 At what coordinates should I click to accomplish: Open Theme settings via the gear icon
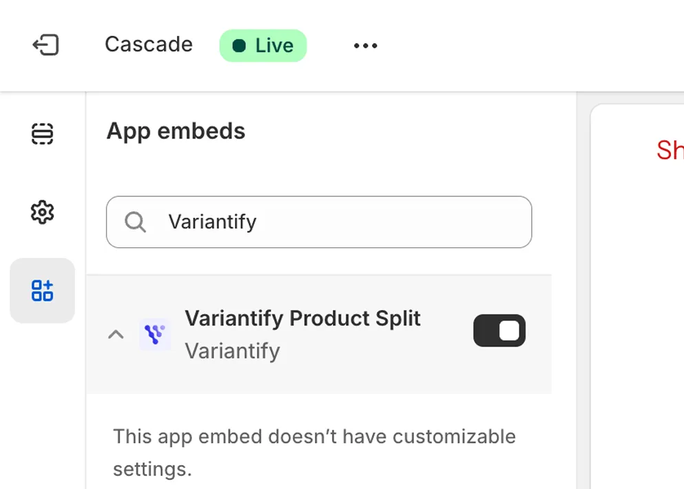click(42, 212)
